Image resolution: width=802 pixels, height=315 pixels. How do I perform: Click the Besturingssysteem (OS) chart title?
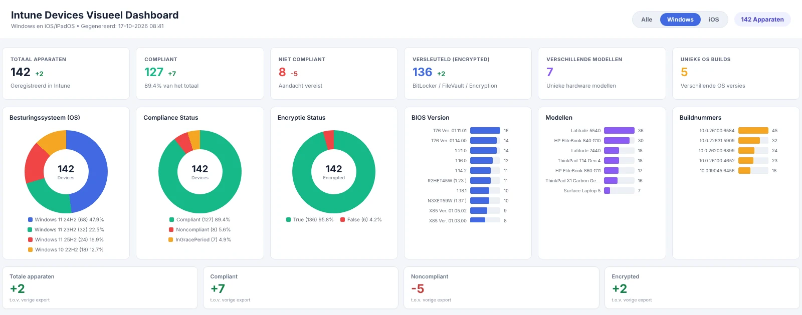point(45,118)
